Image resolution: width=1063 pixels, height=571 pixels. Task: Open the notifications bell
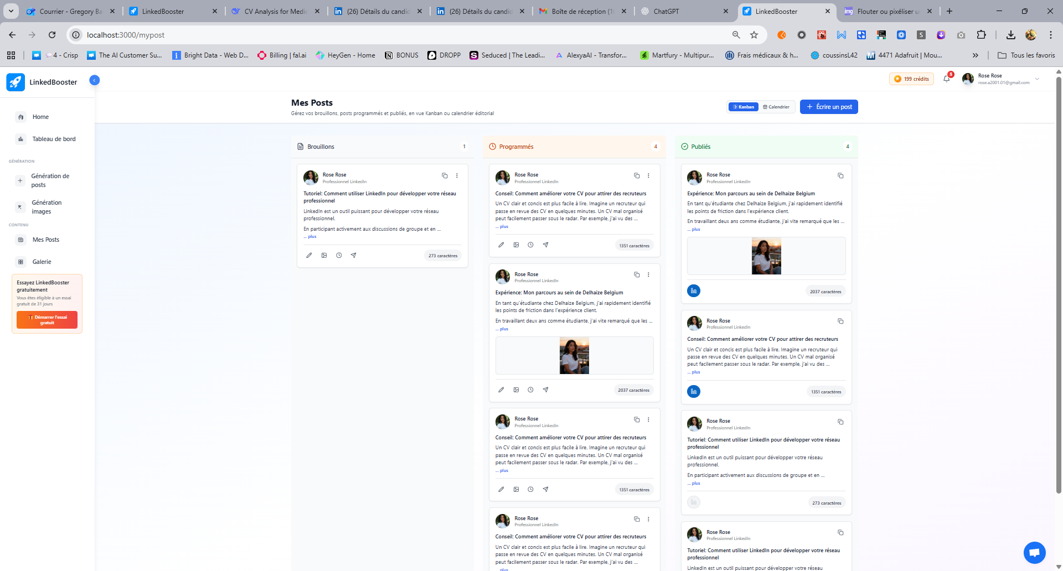tap(947, 79)
